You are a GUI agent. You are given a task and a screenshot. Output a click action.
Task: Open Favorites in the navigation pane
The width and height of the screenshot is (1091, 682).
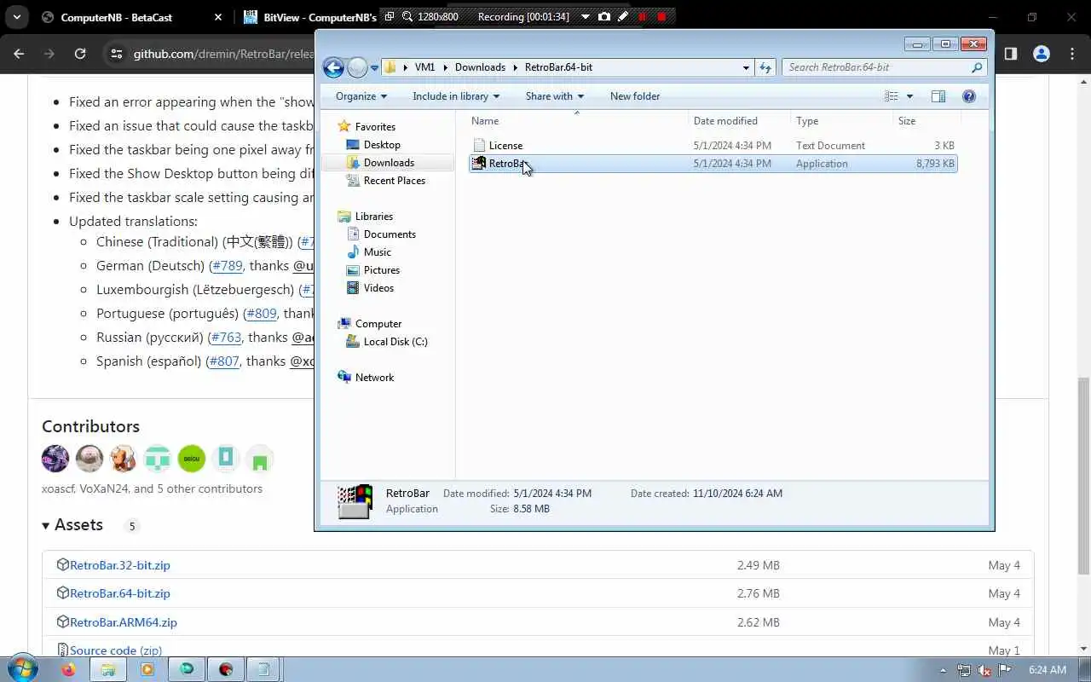click(x=375, y=127)
